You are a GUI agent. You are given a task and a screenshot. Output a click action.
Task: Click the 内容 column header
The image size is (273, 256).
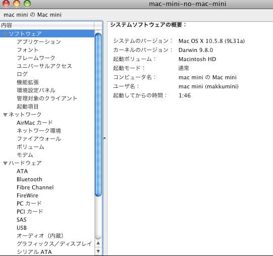pyautogui.click(x=47, y=25)
